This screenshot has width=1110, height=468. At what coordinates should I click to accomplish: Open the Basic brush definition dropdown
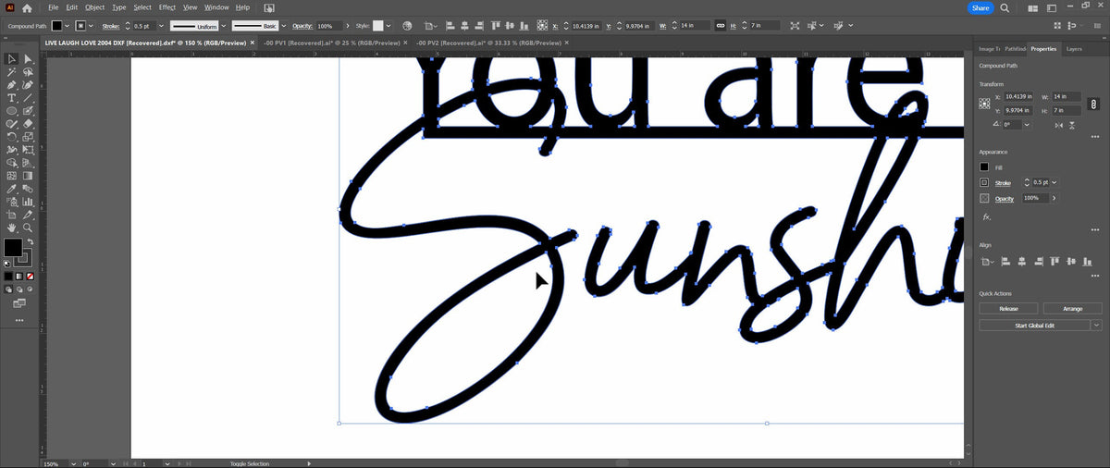(284, 26)
